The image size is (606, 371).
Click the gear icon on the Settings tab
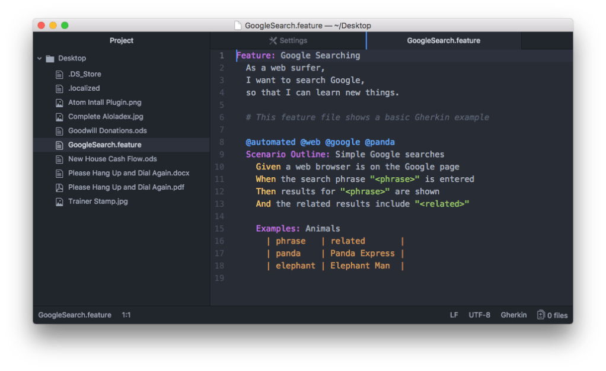click(x=272, y=40)
